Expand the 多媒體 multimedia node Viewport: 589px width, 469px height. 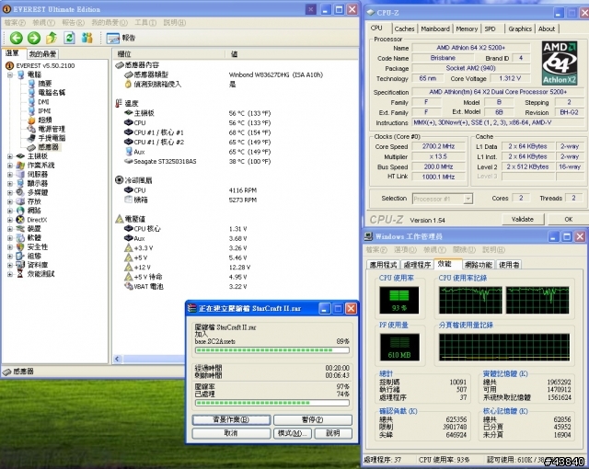pyautogui.click(x=10, y=192)
